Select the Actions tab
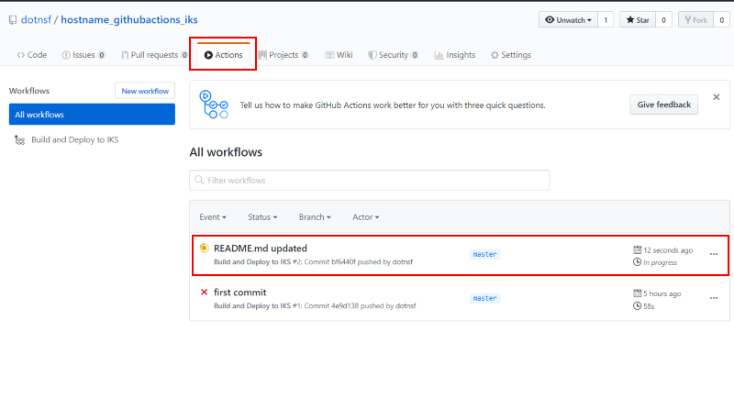This screenshot has width=734, height=398. click(x=223, y=55)
